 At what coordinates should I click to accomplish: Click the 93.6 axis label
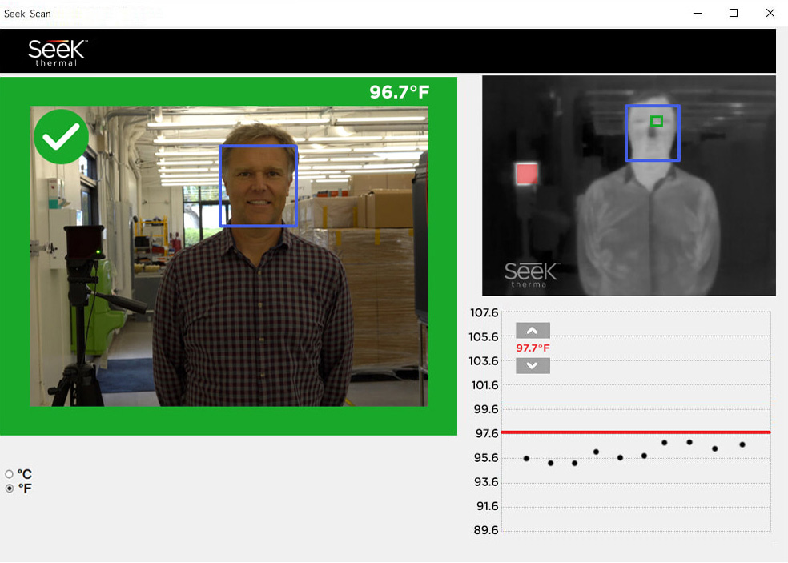click(486, 481)
